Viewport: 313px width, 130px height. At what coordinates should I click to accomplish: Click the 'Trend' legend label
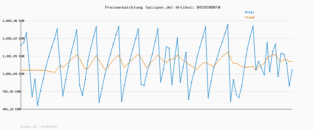tap(249, 17)
